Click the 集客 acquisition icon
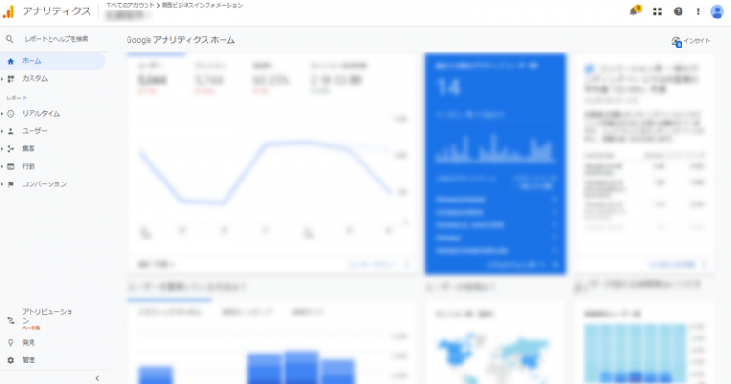Screen dimensions: 731x384 coord(10,149)
